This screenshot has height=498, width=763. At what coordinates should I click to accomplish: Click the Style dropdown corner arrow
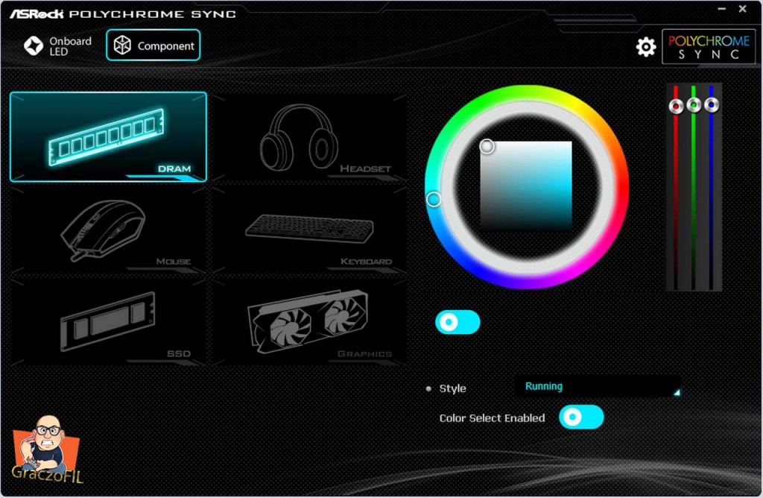pos(677,392)
